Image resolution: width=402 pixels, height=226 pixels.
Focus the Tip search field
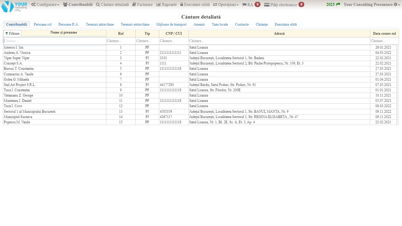click(x=147, y=41)
